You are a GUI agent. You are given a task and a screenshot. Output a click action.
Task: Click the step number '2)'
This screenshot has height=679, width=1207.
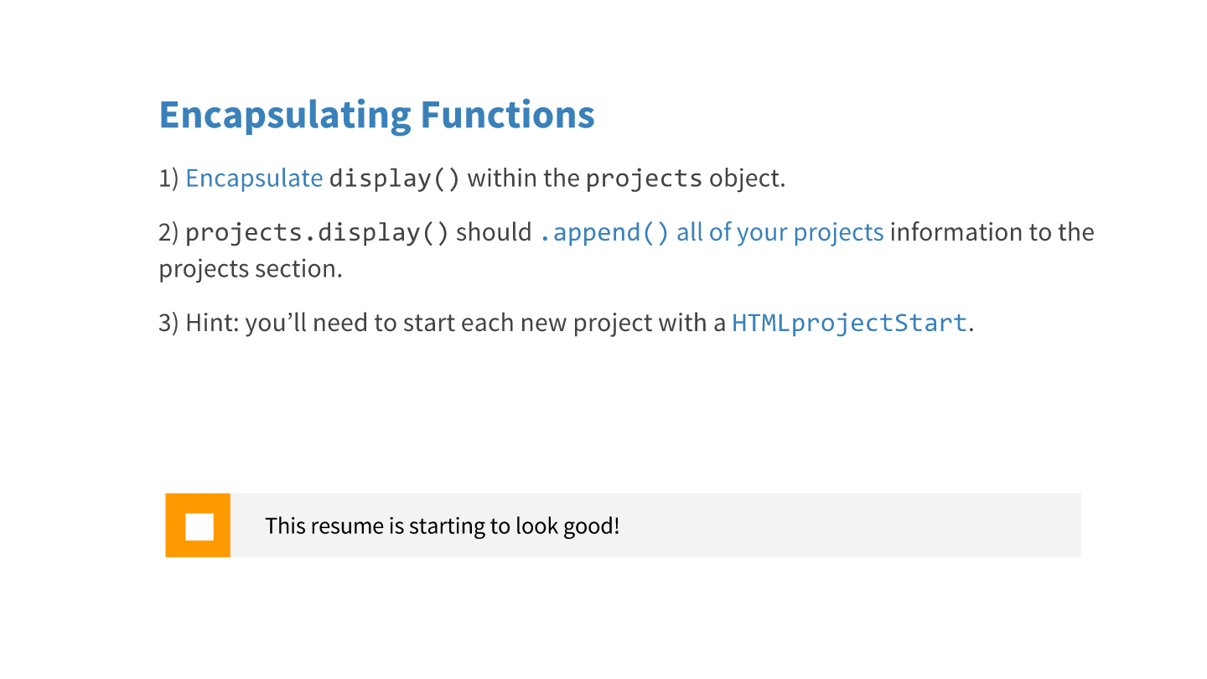tap(168, 232)
